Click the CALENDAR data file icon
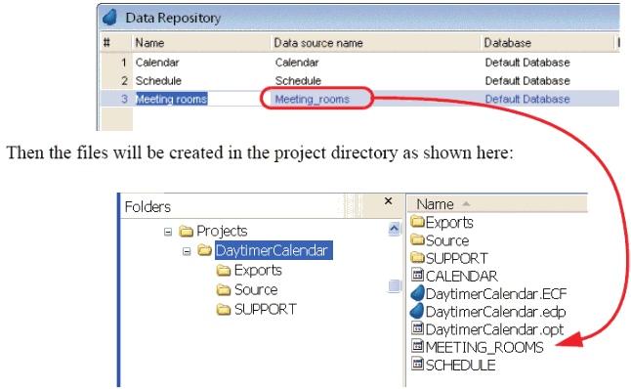631x389 pixels. [418, 275]
